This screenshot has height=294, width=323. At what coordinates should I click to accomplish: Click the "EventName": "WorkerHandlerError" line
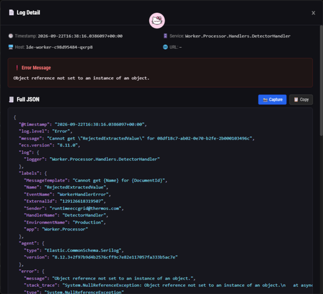coord(67,194)
